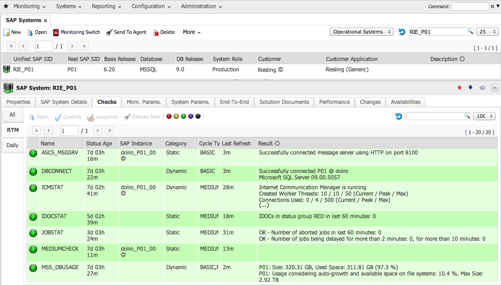This screenshot has width=501, height=285.
Task: Open the Changes tab
Action: pyautogui.click(x=370, y=102)
